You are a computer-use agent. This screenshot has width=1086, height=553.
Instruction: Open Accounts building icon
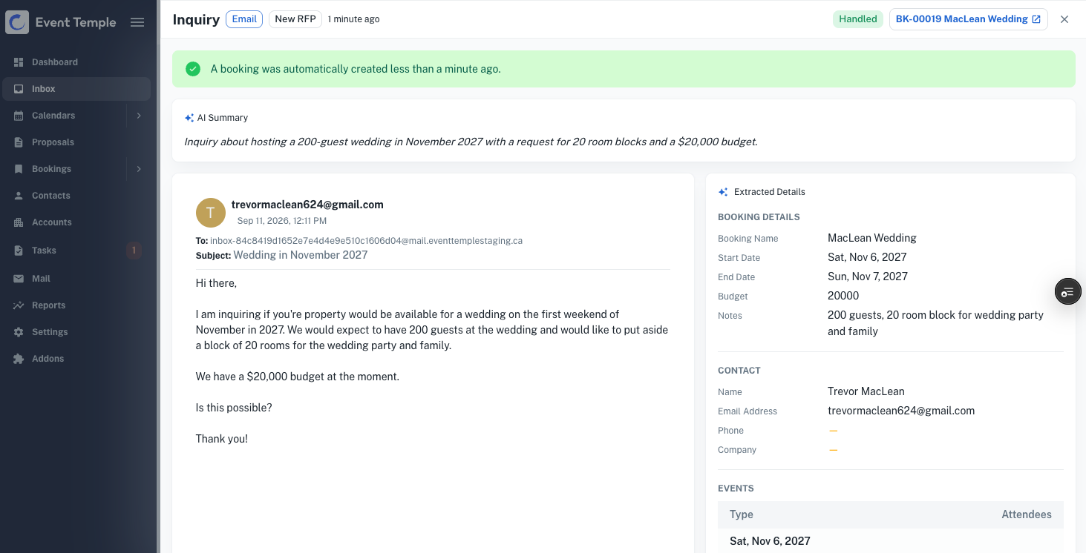(x=19, y=222)
